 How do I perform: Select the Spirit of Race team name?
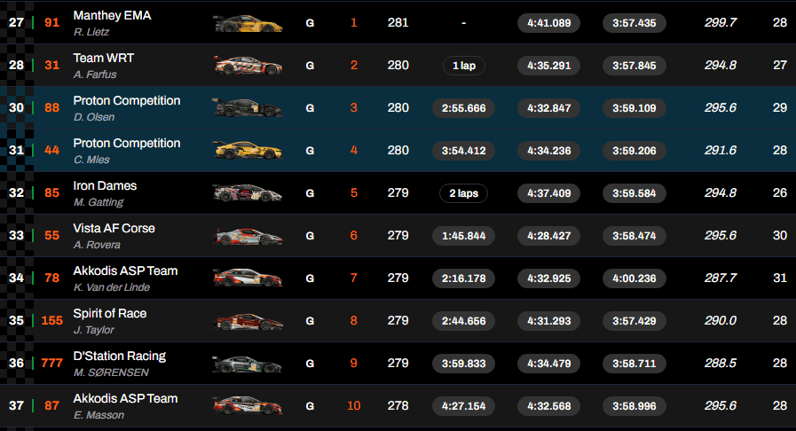pos(110,314)
